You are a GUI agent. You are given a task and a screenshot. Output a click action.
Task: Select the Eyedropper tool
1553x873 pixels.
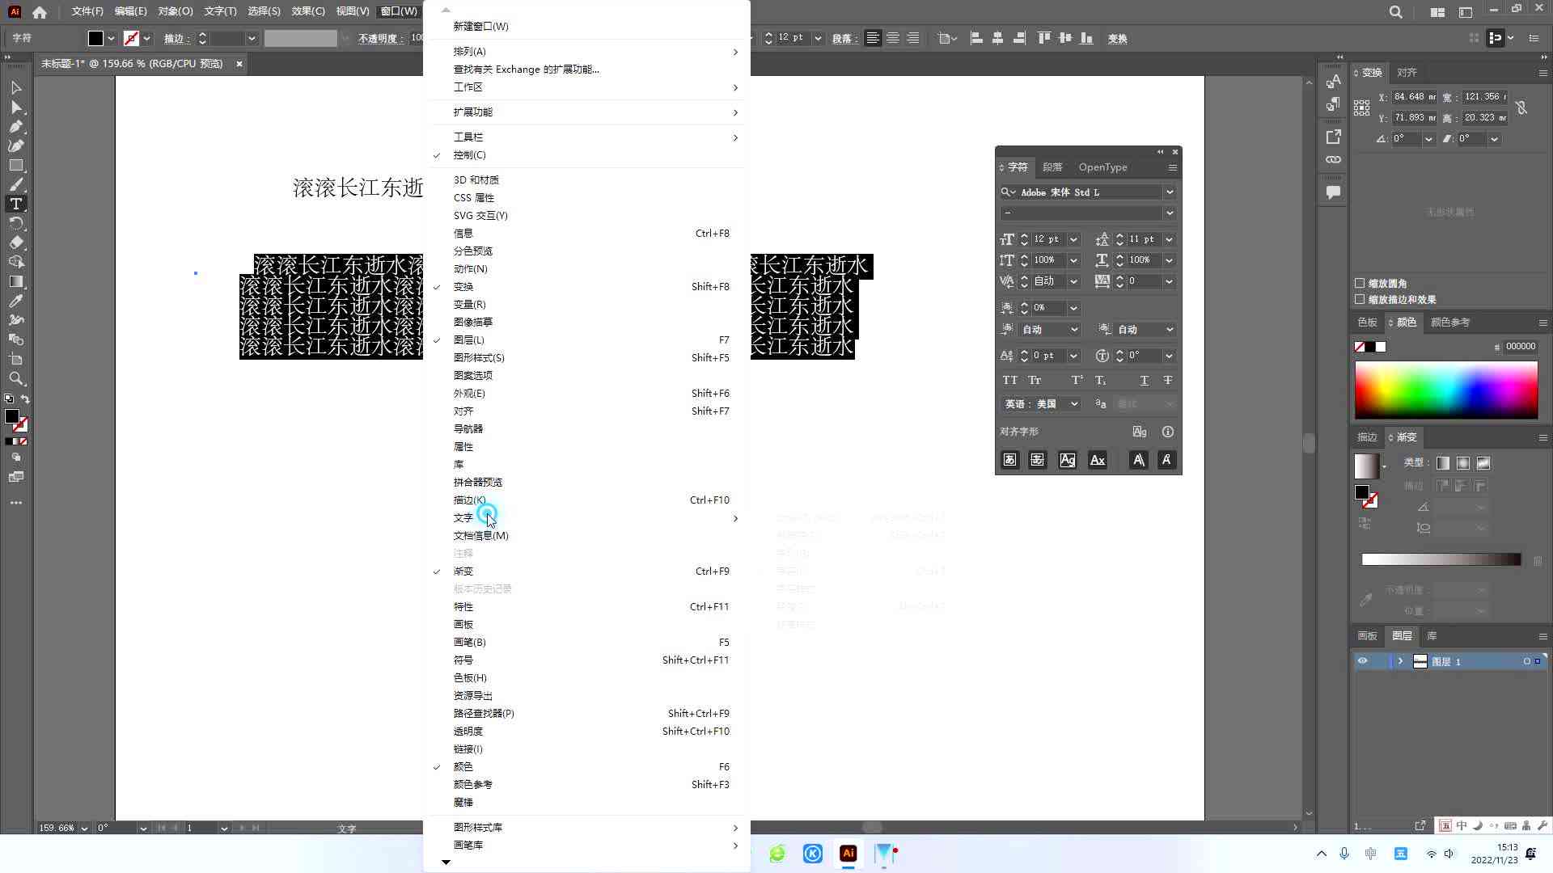click(16, 301)
